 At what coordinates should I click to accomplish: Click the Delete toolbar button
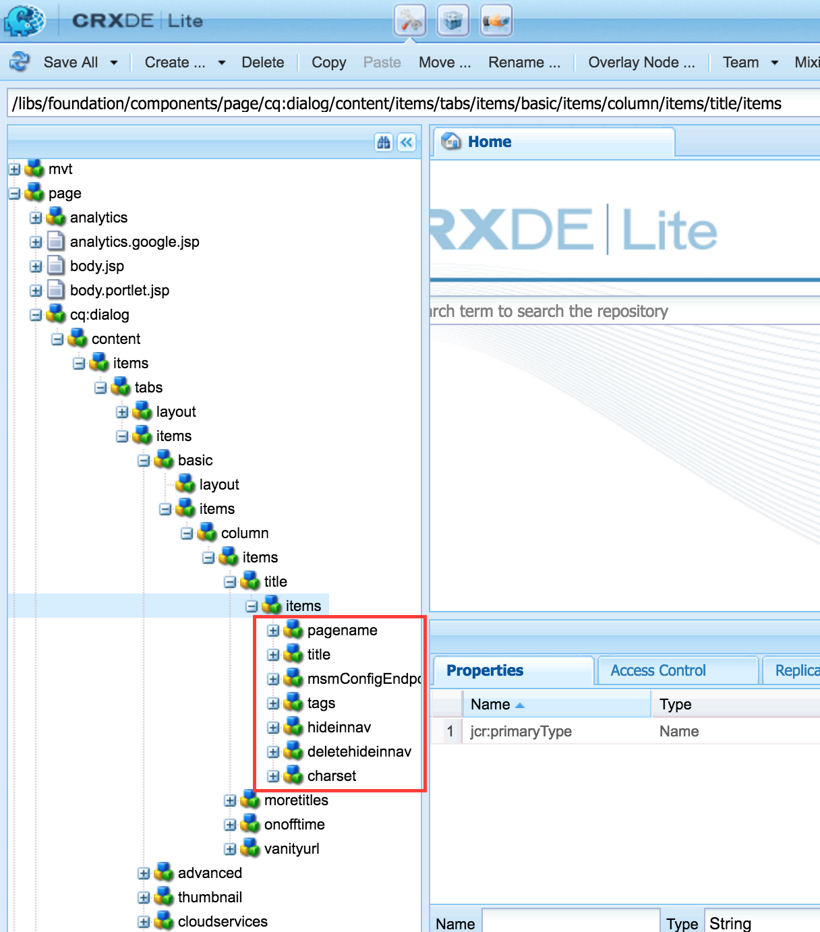pos(263,62)
